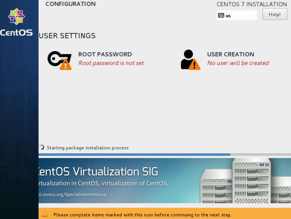Click the server rack illustration in banner
Screen dimensions: 291x219
245,180
